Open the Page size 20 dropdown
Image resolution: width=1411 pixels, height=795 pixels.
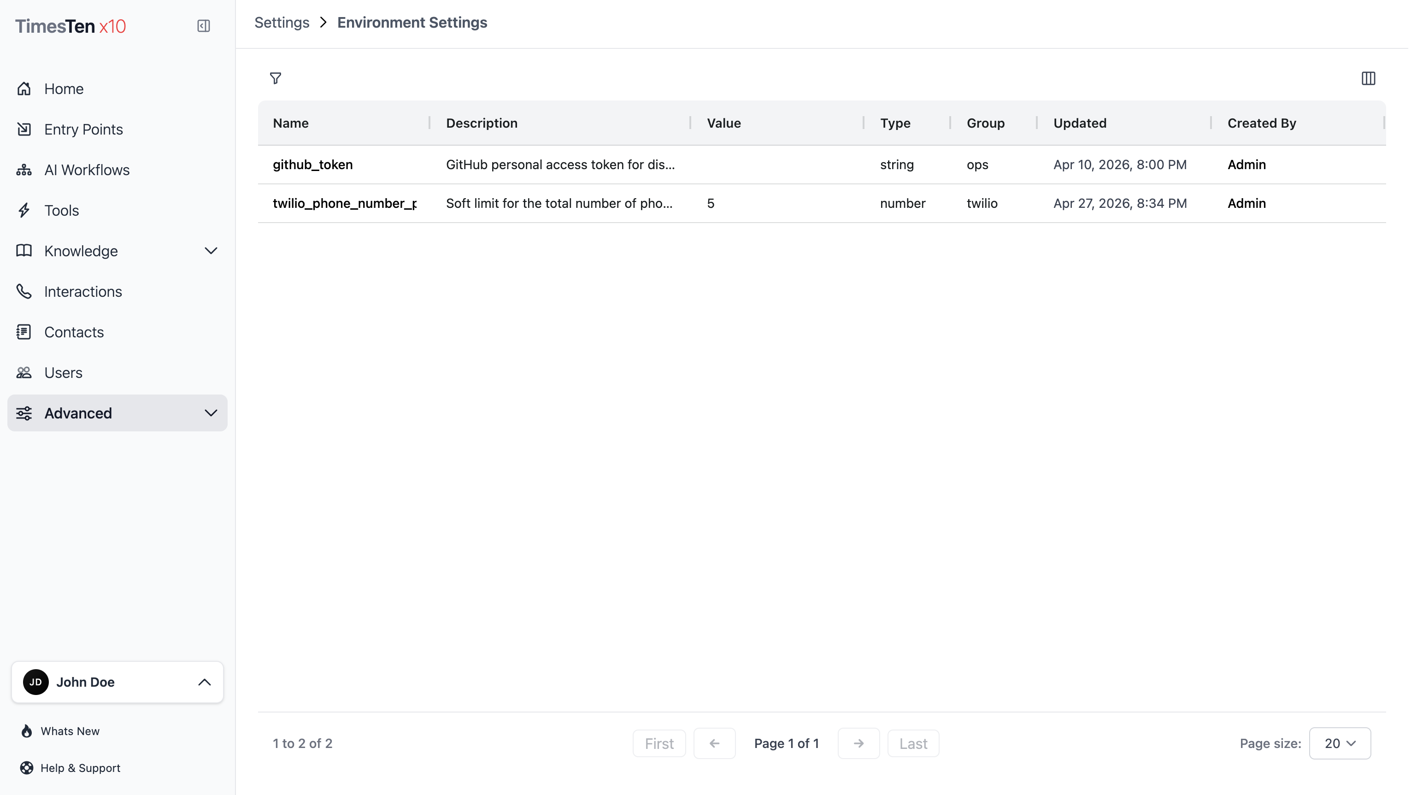1339,743
